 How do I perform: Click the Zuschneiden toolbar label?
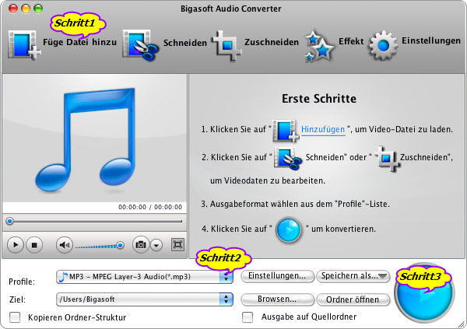(272, 42)
